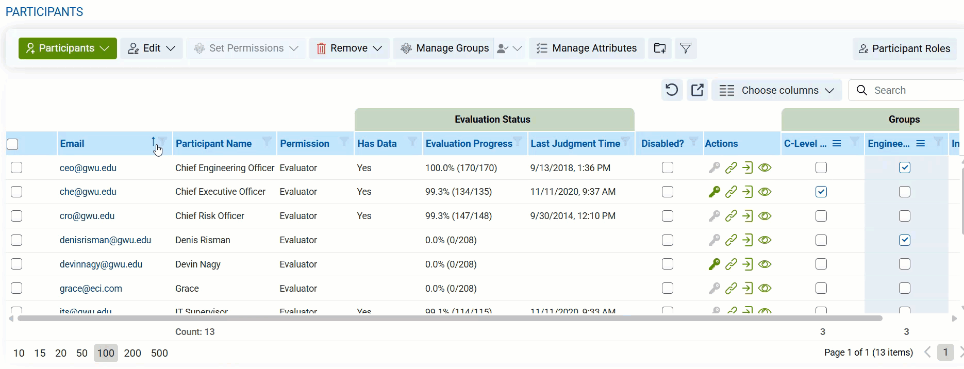964x369 pixels.
Task: Click the key icon for cro@gwu.edu
Action: pos(714,216)
